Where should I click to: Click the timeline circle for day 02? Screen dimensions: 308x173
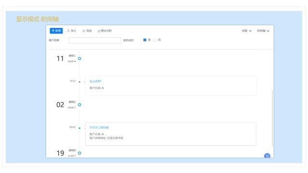pyautogui.click(x=79, y=105)
